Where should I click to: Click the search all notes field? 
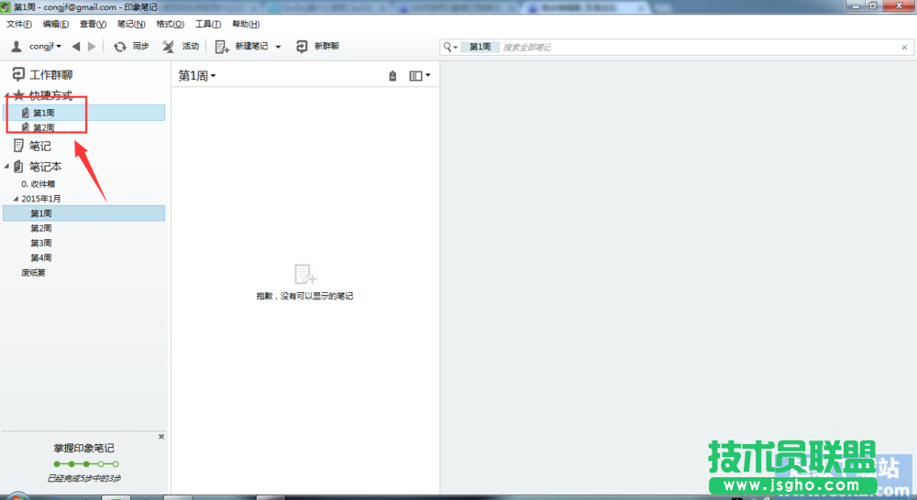click(697, 47)
